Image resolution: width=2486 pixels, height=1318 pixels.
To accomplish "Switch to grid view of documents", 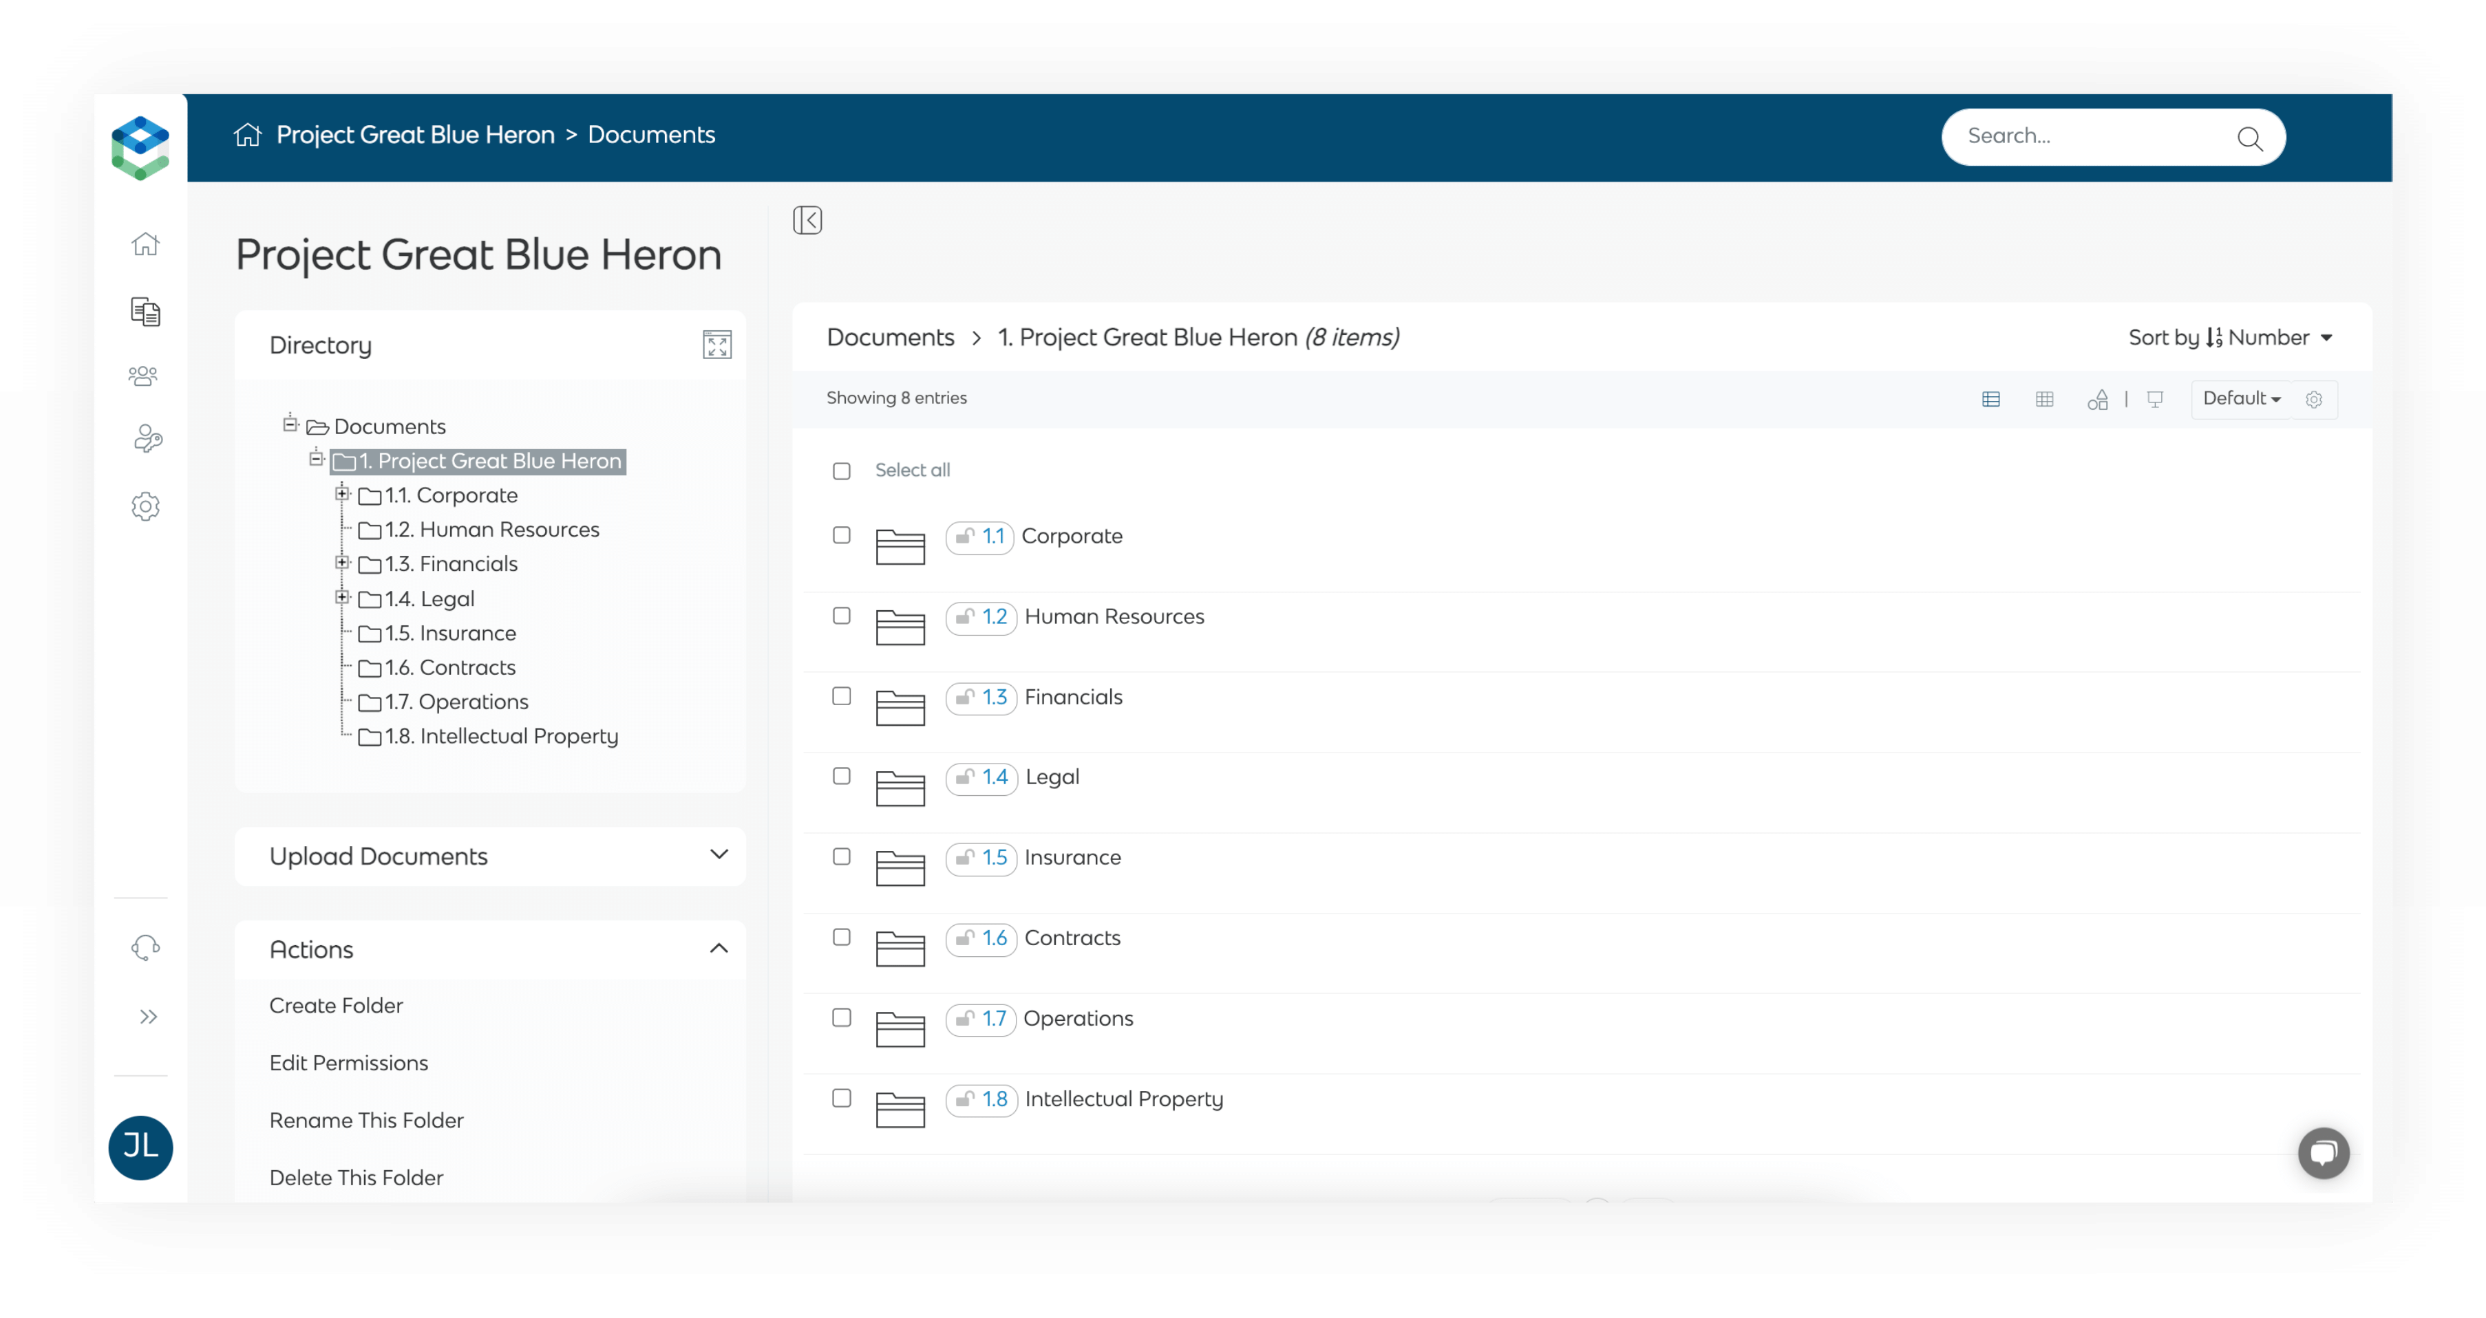I will coord(2045,398).
